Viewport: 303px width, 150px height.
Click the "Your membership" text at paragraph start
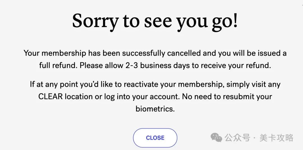(x=55, y=53)
